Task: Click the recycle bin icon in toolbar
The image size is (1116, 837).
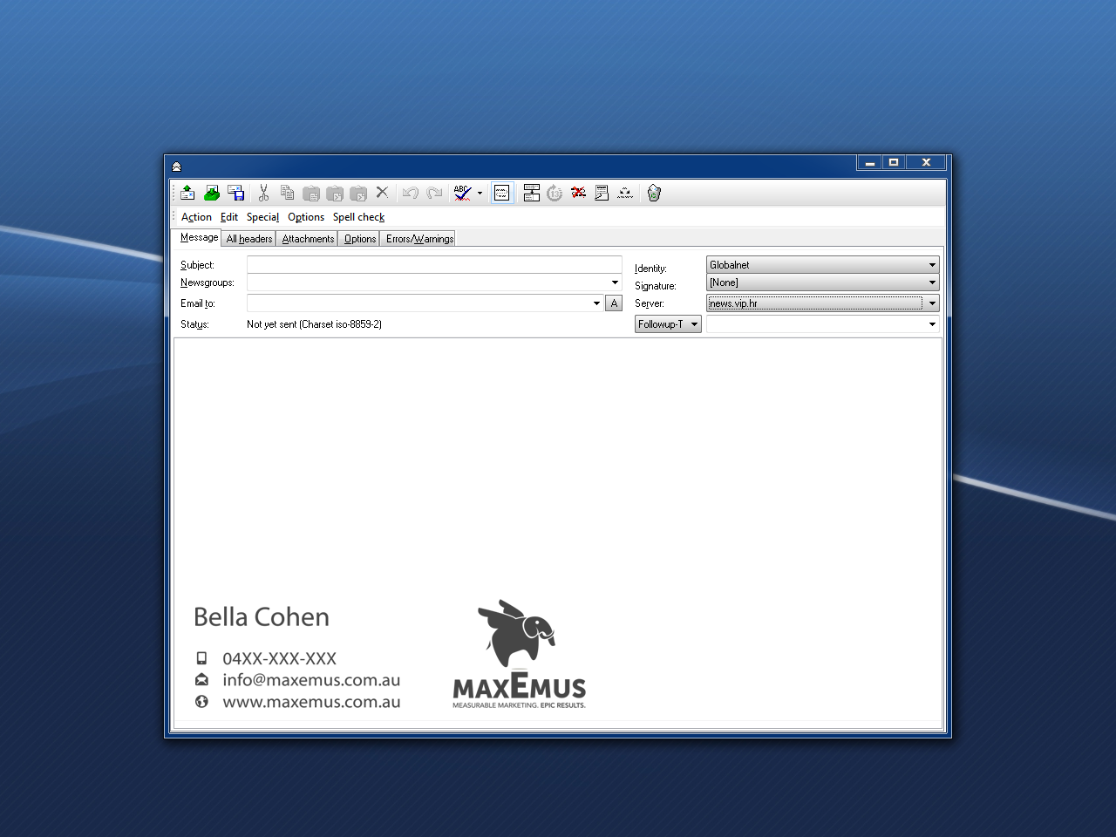Action: [x=654, y=193]
